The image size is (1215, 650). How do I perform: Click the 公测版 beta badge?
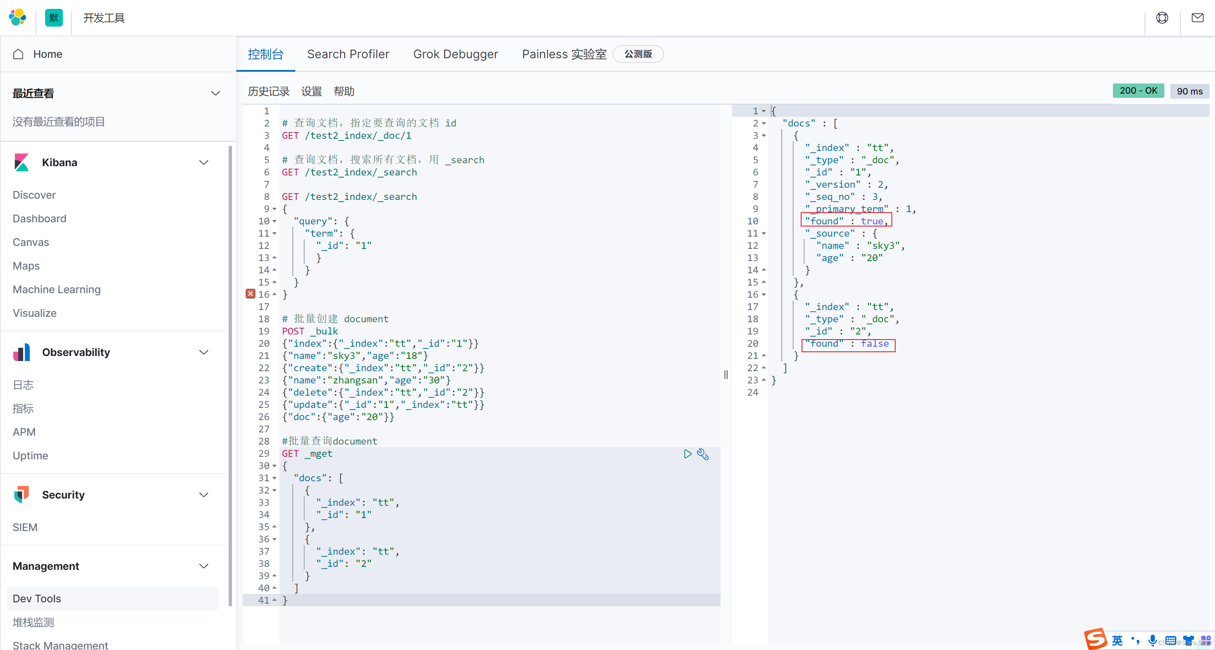coord(638,54)
